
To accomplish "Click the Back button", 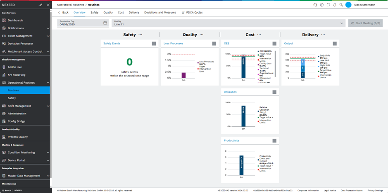I will (63, 12).
